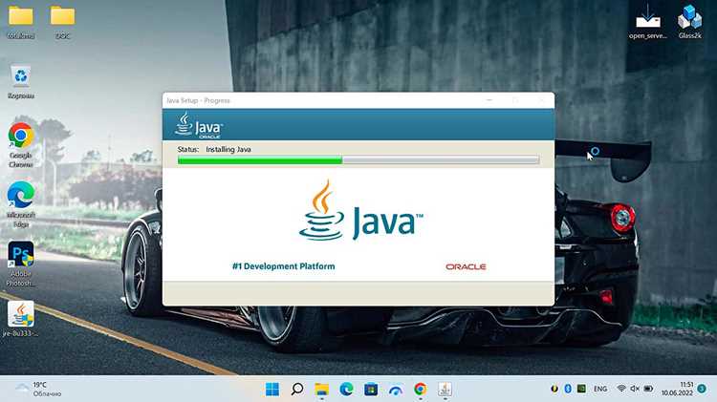The width and height of the screenshot is (717, 402).
Task: Open File Explorer from the taskbar
Action: click(x=322, y=390)
